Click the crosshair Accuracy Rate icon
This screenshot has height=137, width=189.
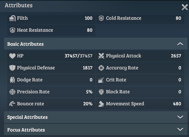point(101,68)
